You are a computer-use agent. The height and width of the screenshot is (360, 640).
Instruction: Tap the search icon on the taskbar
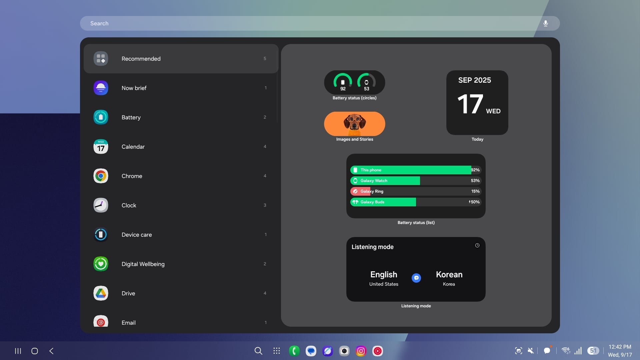point(259,351)
